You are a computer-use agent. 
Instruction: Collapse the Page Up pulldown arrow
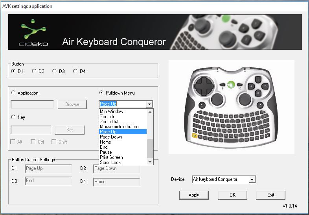click(x=149, y=104)
